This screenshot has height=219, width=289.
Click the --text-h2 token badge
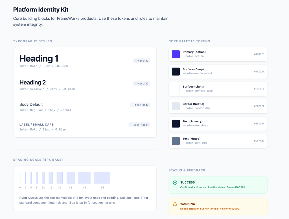point(142,84)
